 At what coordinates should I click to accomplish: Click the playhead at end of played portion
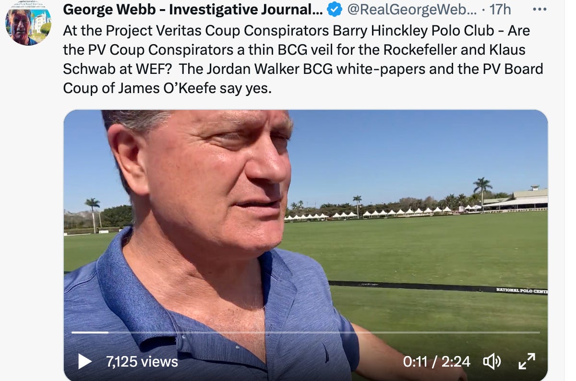pyautogui.click(x=108, y=332)
